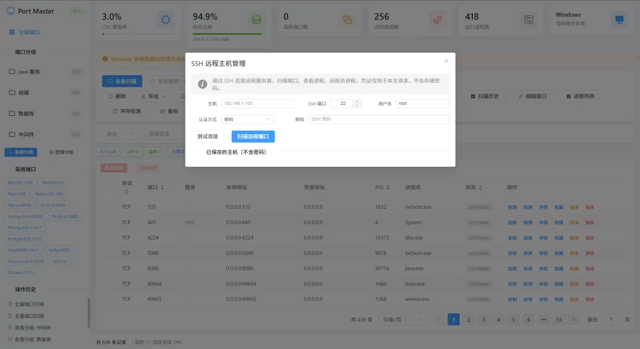Click next page arrow
Image resolution: width=640 pixels, height=349 pixels.
[x=574, y=319]
